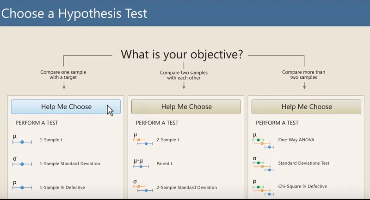Open the 2-Sample Standard Deviation label

(x=187, y=187)
